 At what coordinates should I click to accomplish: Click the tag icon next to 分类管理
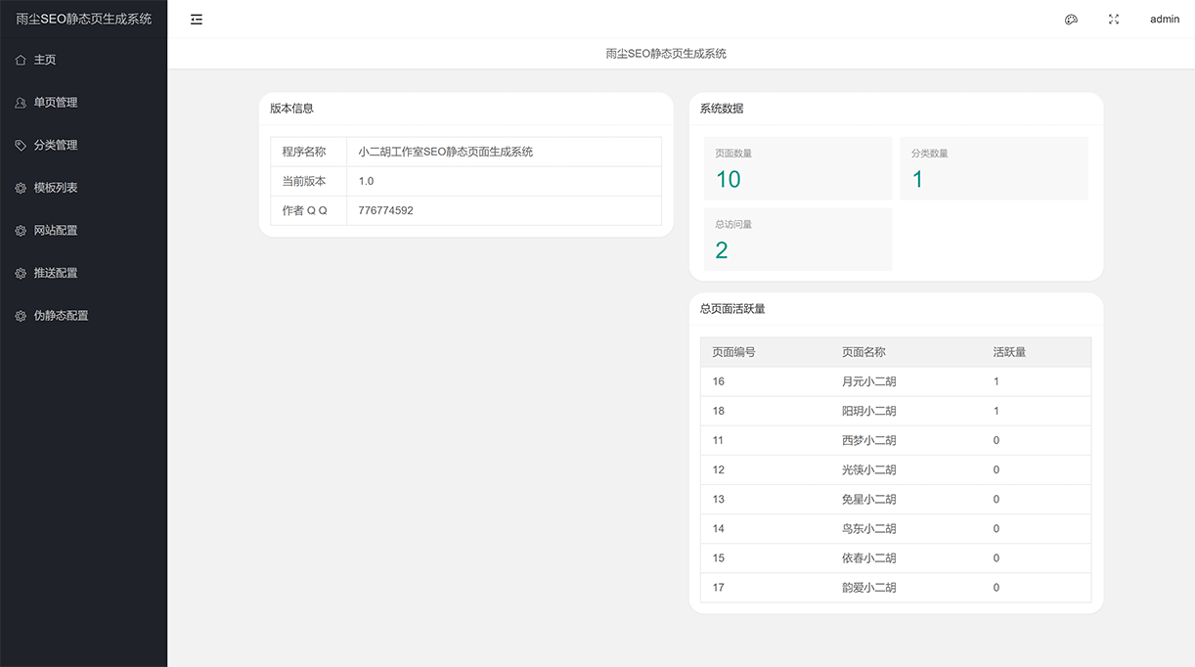coord(22,145)
